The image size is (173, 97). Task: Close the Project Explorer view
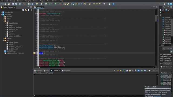[x=15, y=7]
